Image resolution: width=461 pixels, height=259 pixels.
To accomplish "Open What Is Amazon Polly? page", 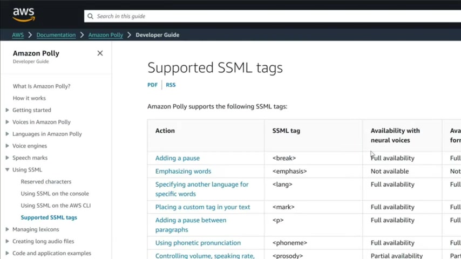I will coord(42,86).
